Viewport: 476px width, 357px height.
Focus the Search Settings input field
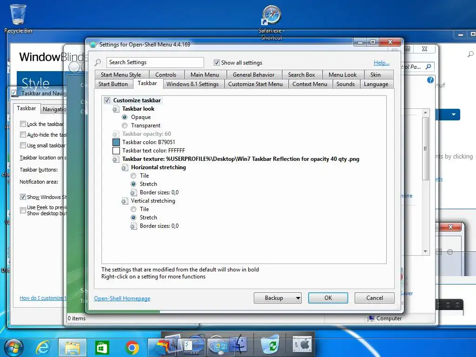[155, 62]
